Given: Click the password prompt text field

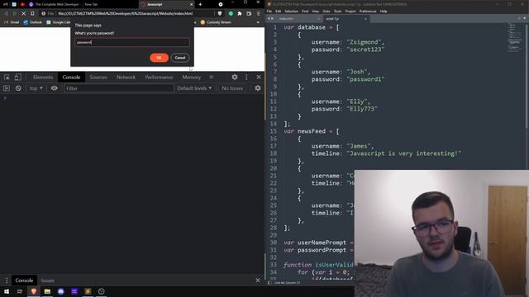Looking at the screenshot, I should click(132, 42).
